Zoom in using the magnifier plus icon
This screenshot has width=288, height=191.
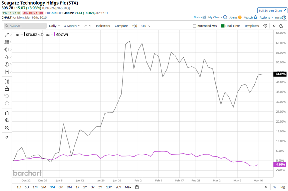click(x=7, y=120)
